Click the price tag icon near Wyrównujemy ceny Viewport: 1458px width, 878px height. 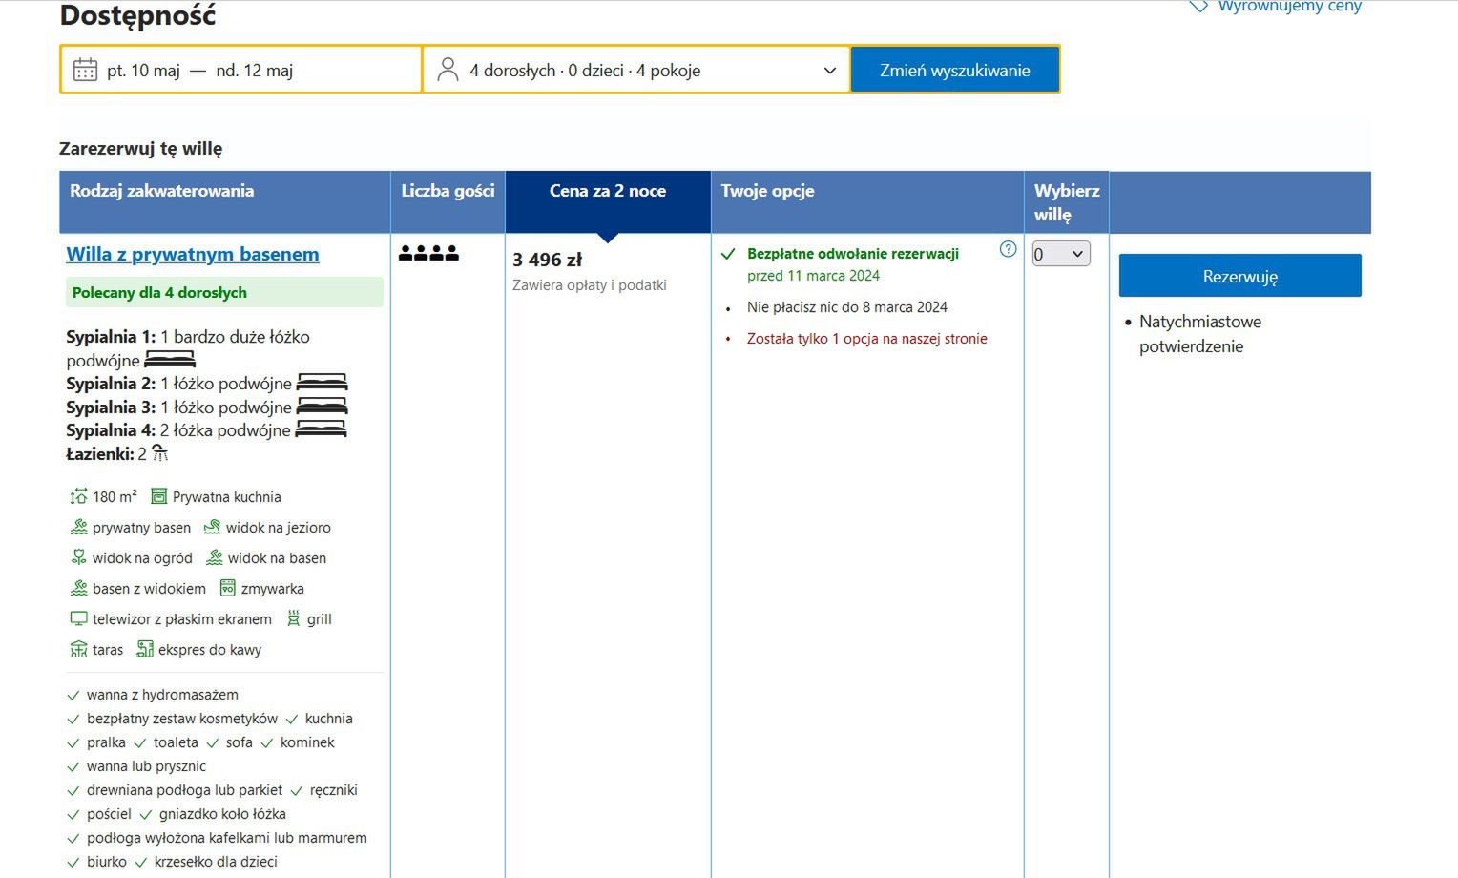(x=1198, y=6)
